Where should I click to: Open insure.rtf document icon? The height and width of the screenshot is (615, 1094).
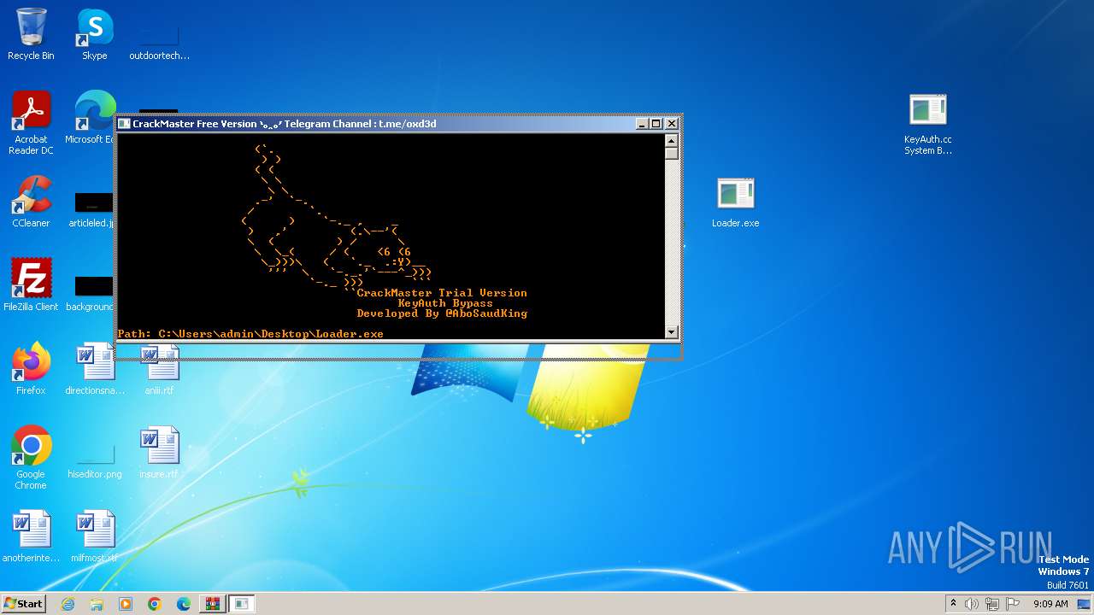tap(159, 453)
